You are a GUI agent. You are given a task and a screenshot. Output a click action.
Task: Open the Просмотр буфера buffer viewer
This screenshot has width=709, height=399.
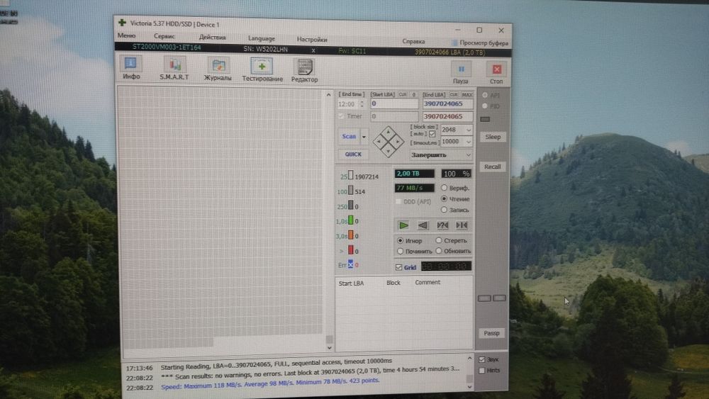[480, 43]
